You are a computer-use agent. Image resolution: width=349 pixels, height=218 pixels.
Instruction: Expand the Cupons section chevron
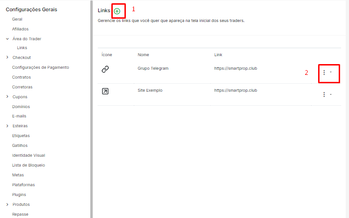click(7, 97)
